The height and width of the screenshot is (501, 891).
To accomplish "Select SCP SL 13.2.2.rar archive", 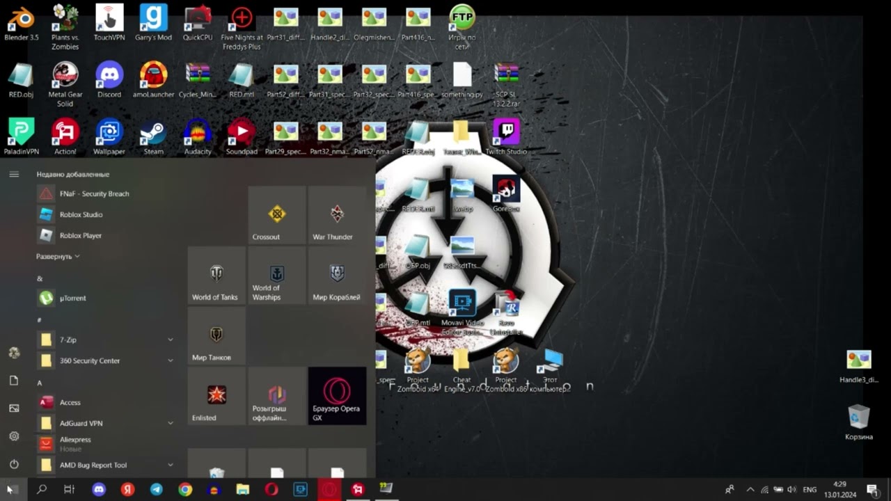I will tap(506, 85).
